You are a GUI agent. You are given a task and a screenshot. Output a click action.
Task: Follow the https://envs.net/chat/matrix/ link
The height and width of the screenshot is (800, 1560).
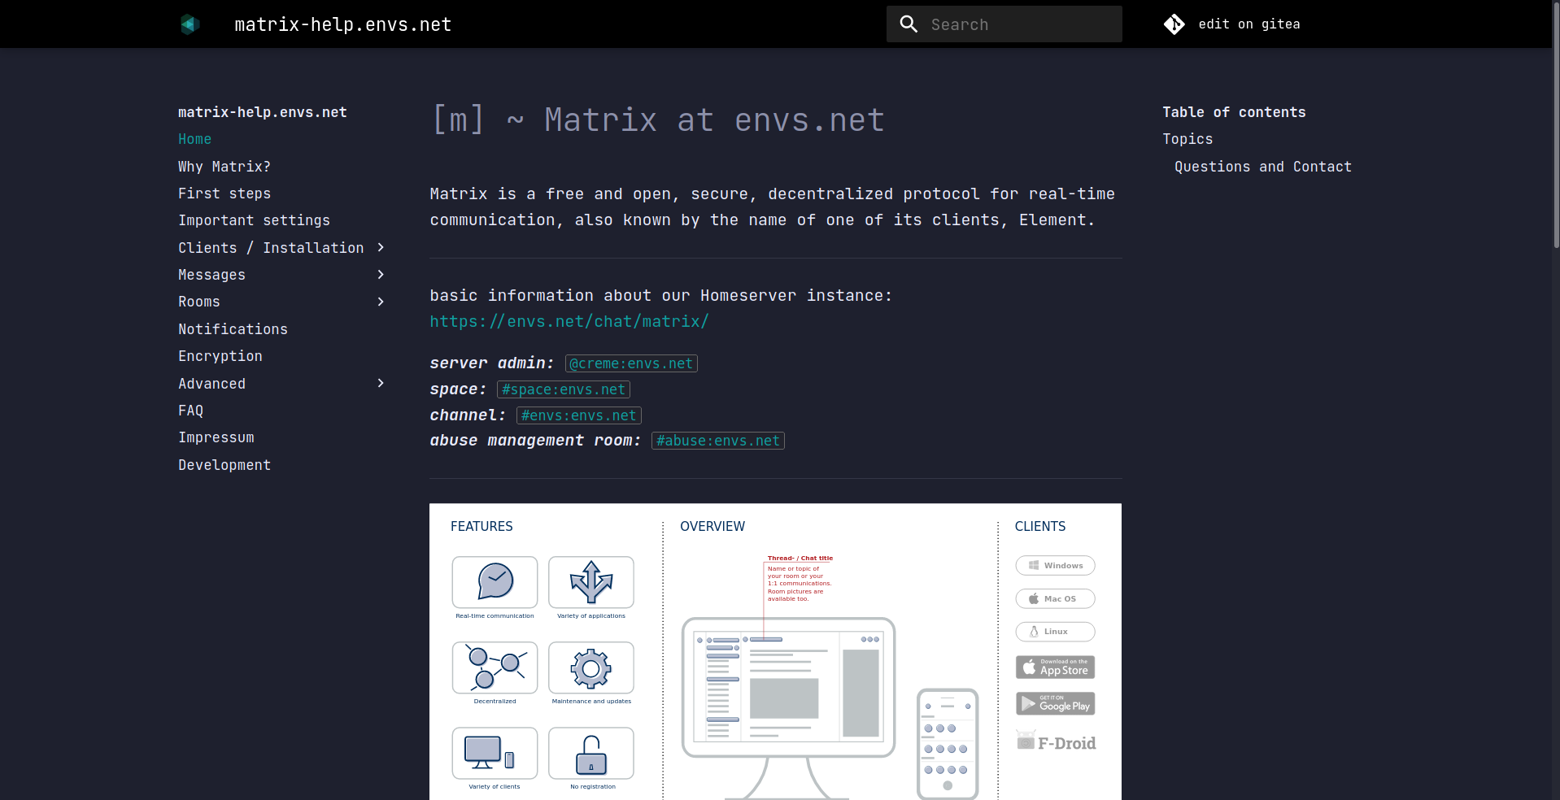[x=569, y=321]
